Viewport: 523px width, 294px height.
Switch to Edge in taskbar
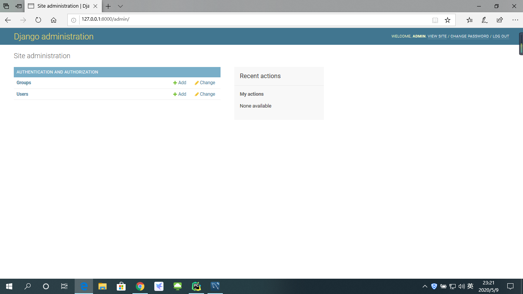click(x=84, y=286)
